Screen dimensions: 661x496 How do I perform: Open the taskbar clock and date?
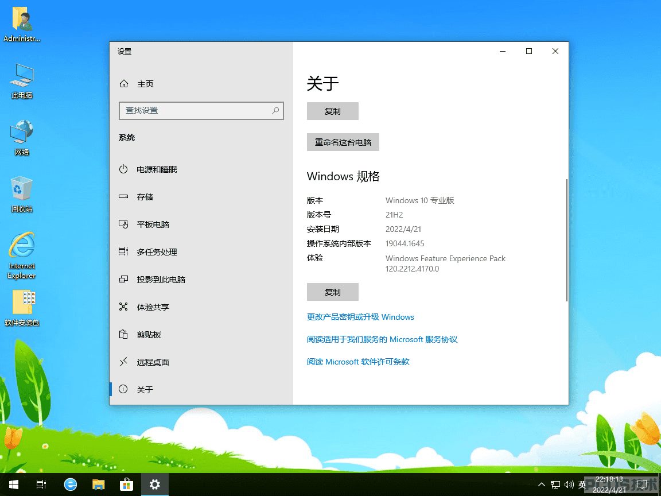[x=609, y=485]
